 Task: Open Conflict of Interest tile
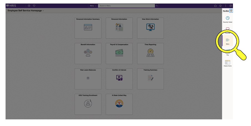(119, 79)
